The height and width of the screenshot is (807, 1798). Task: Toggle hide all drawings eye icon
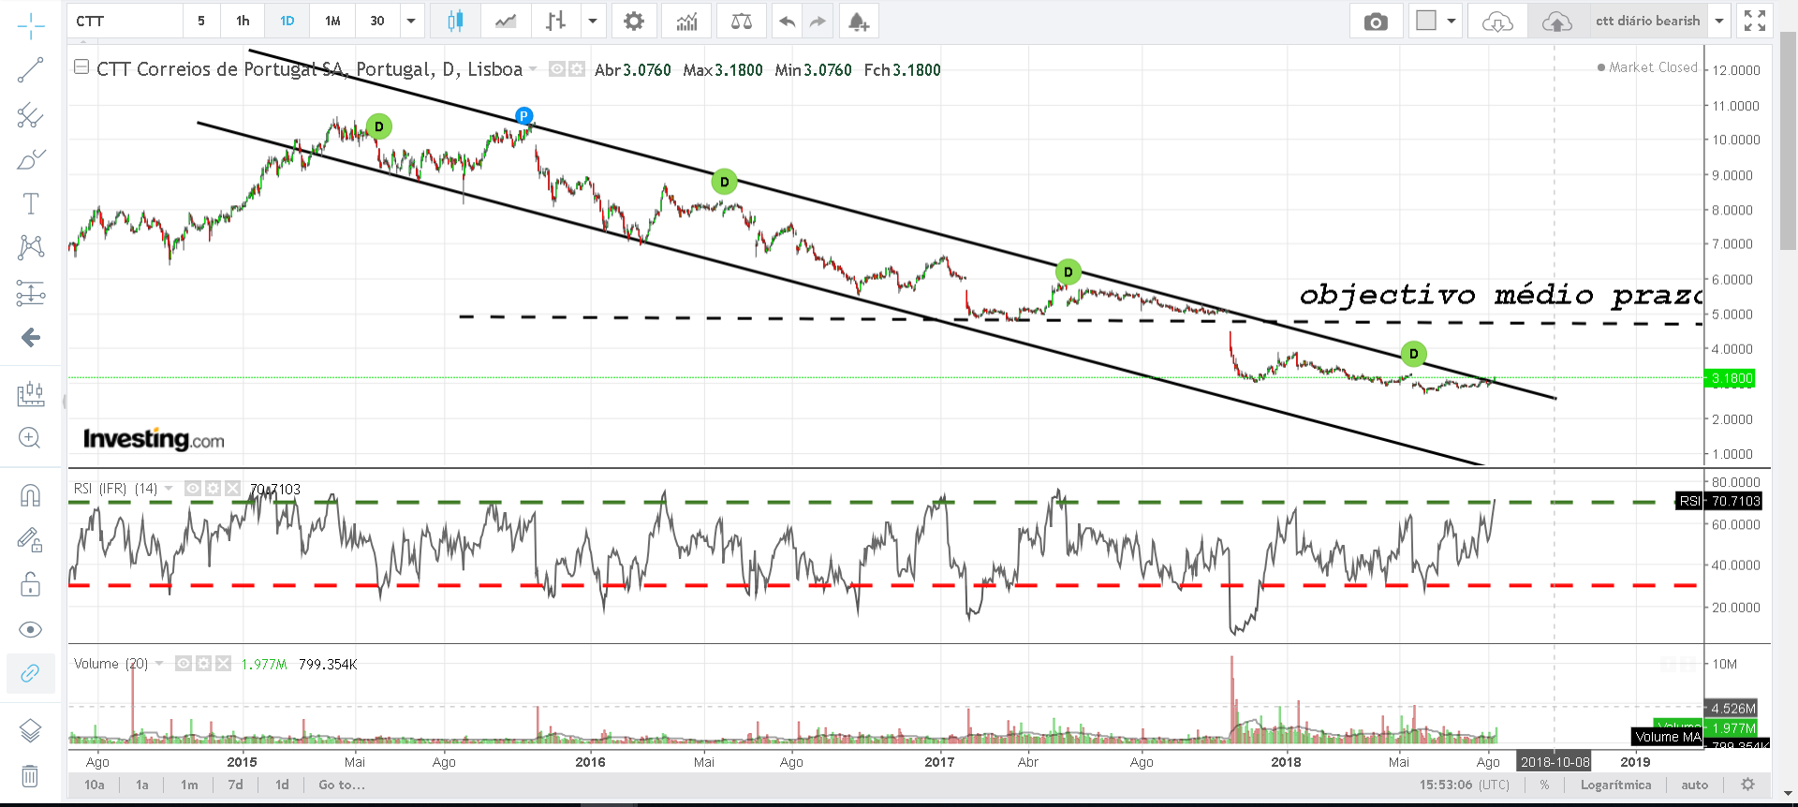point(31,629)
